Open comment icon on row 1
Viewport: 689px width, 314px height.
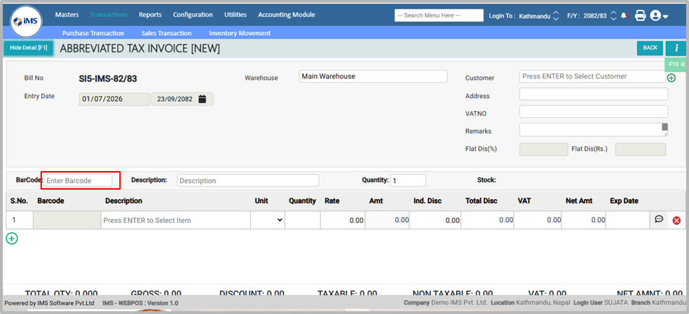click(659, 219)
